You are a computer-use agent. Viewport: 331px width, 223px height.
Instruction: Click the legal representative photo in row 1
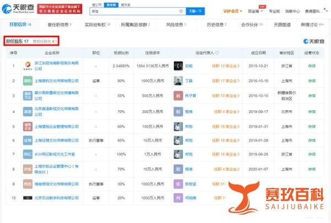click(178, 66)
